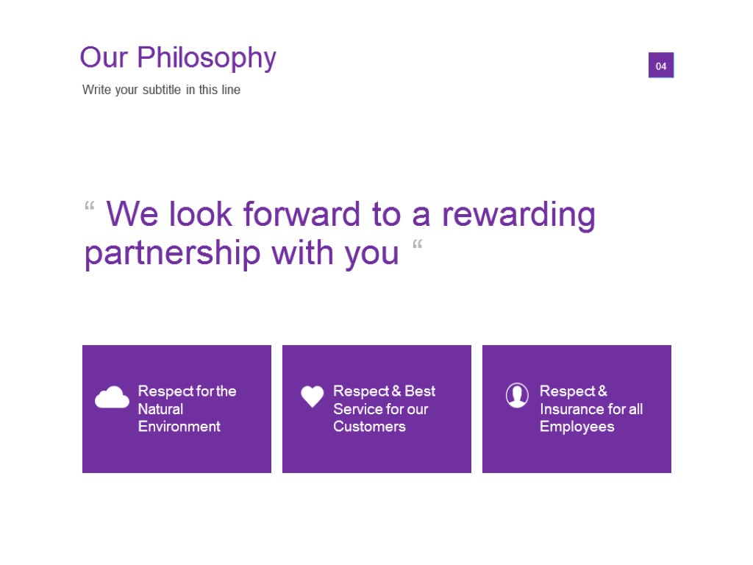The height and width of the screenshot is (565, 753).
Task: Click the closing quotation mark after "you"
Action: pyautogui.click(x=417, y=246)
